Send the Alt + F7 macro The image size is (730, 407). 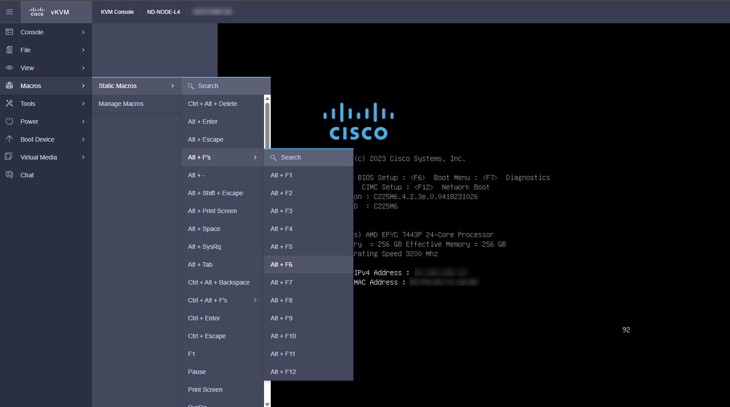click(x=309, y=282)
